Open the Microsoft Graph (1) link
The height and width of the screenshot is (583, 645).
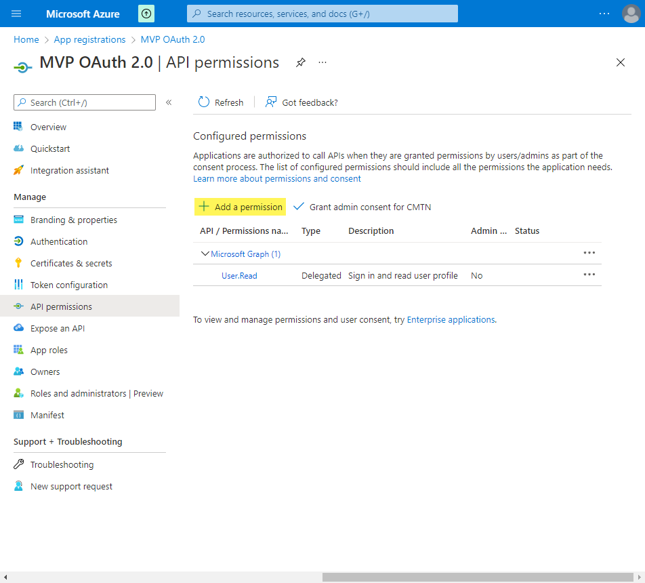coord(245,254)
